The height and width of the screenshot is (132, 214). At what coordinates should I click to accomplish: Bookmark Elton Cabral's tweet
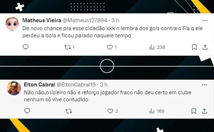[194, 111]
